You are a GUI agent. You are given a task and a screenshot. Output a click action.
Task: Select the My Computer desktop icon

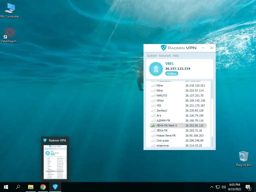10,10
